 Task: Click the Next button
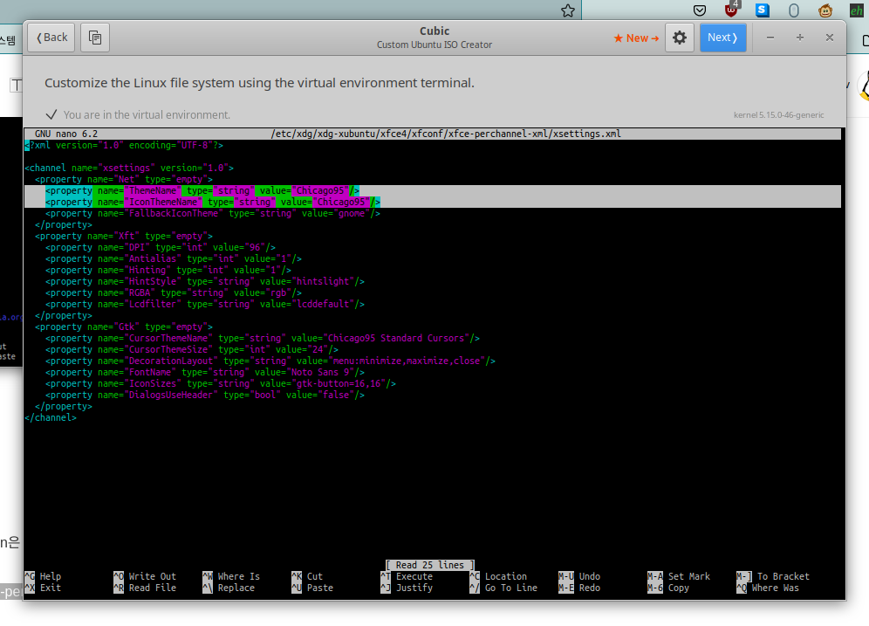tap(722, 38)
